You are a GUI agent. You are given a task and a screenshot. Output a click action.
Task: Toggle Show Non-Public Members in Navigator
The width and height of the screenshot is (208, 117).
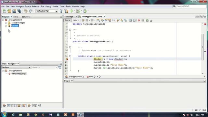[x=19, y=105]
